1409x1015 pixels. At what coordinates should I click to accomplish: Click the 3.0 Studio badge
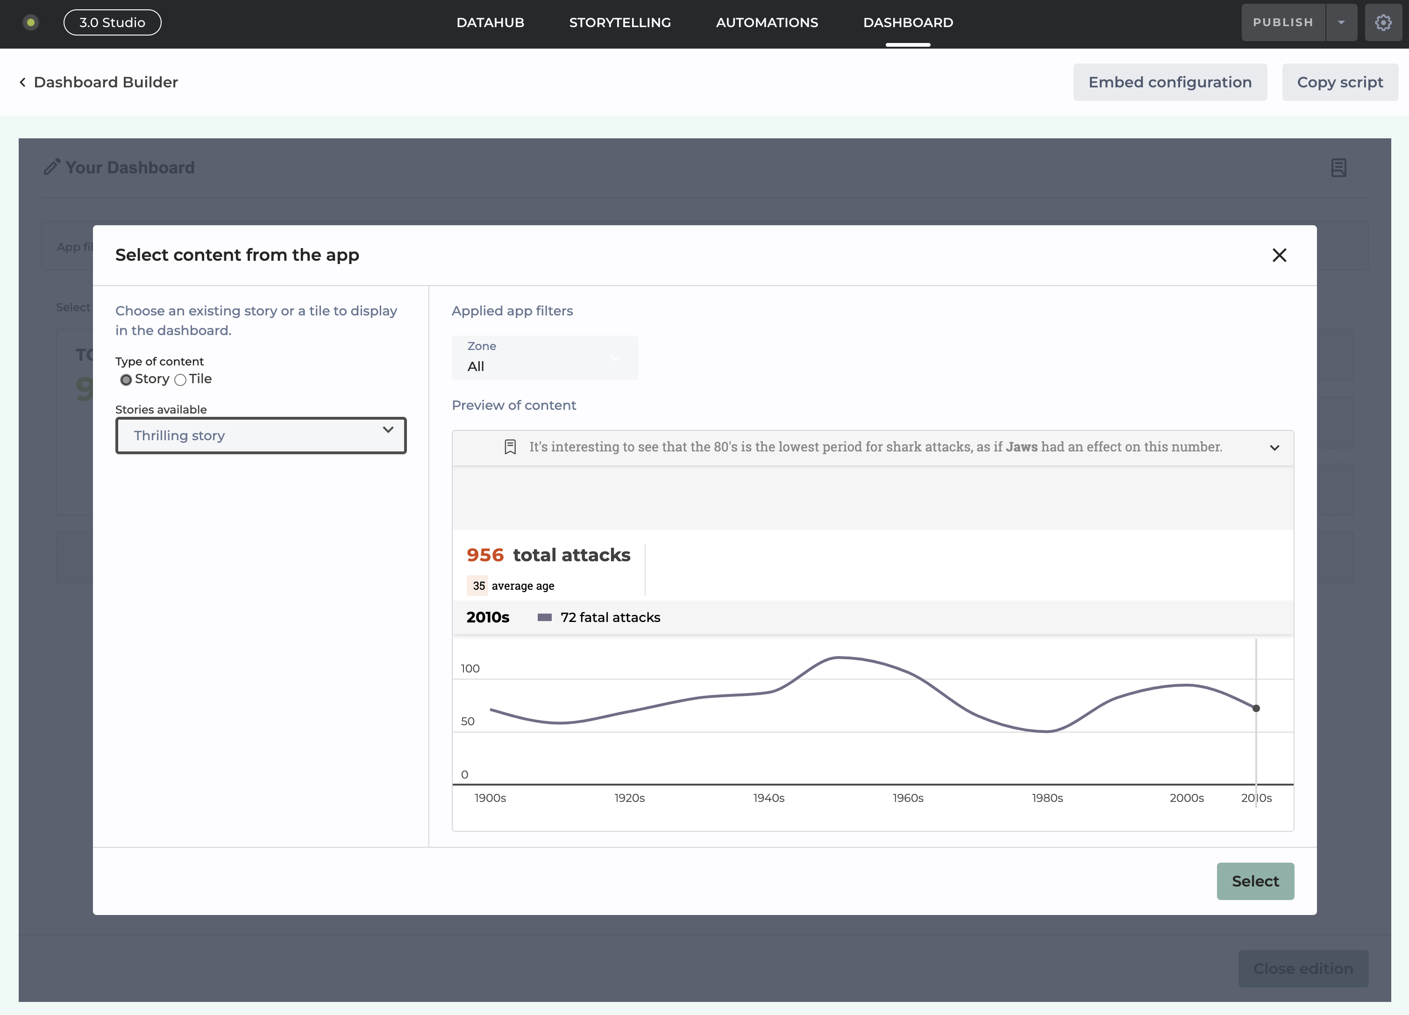[113, 22]
